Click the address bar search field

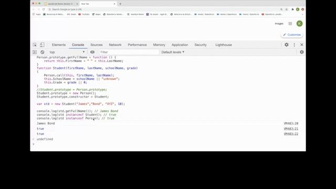coord(163,9)
